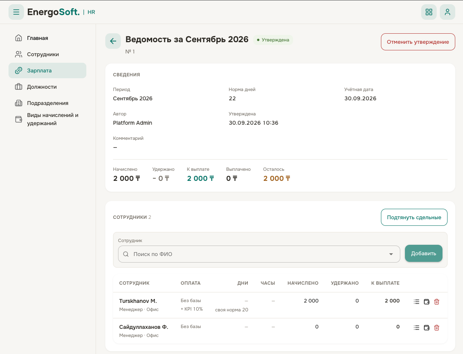Click the НАЧИСЛЕНО column header
Screen dimensions: 463x354
(303, 283)
